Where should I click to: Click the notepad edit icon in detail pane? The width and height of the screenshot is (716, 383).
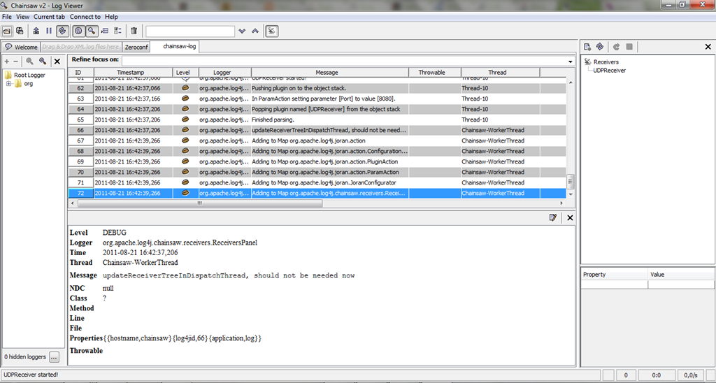tap(553, 217)
